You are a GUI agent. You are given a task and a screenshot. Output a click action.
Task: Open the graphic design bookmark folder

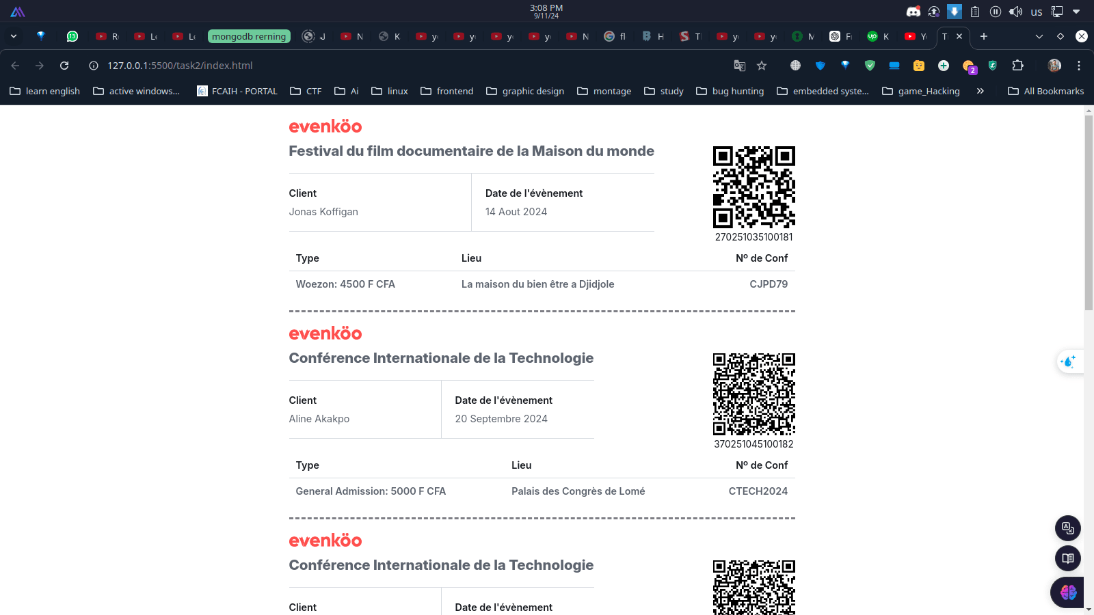525,91
